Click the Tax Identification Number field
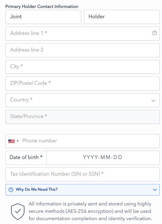The image size is (162, 224). (83, 174)
